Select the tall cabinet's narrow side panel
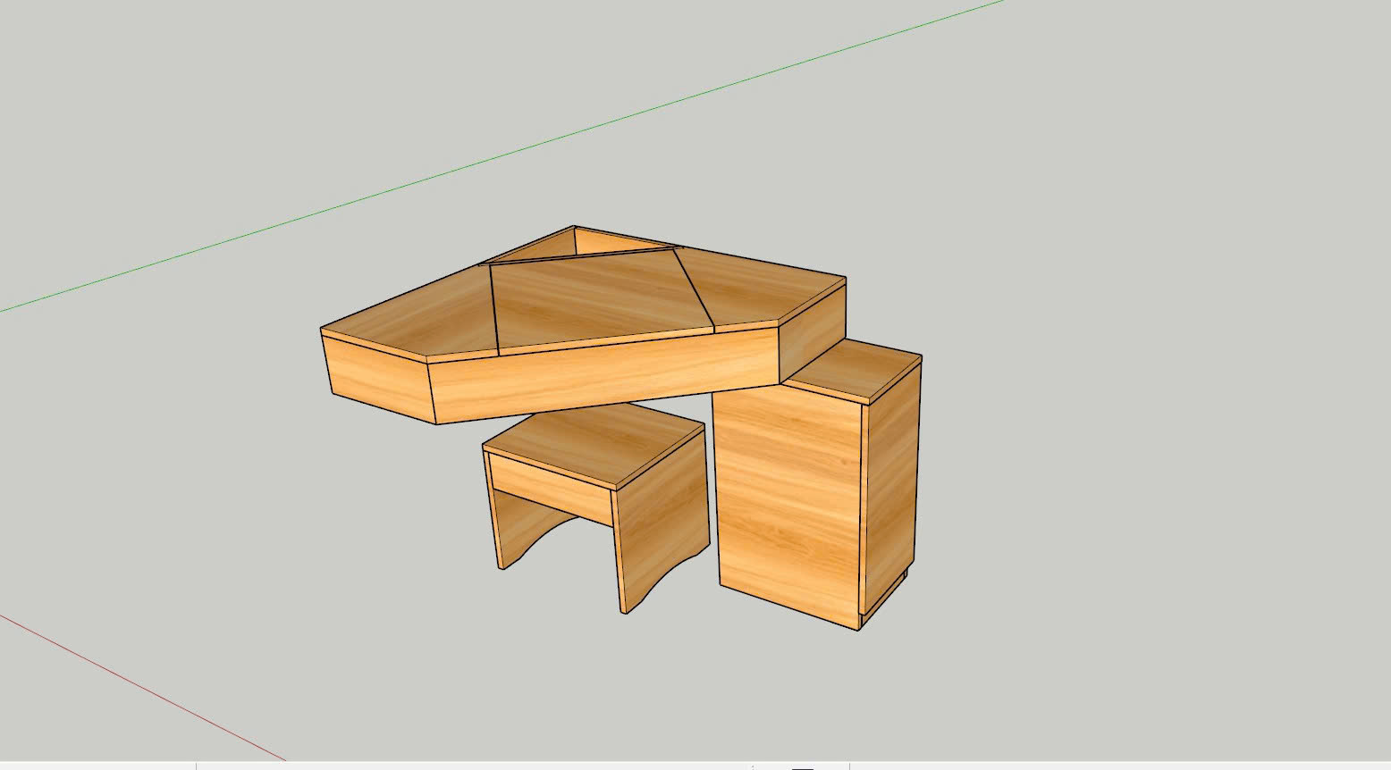 point(891,481)
